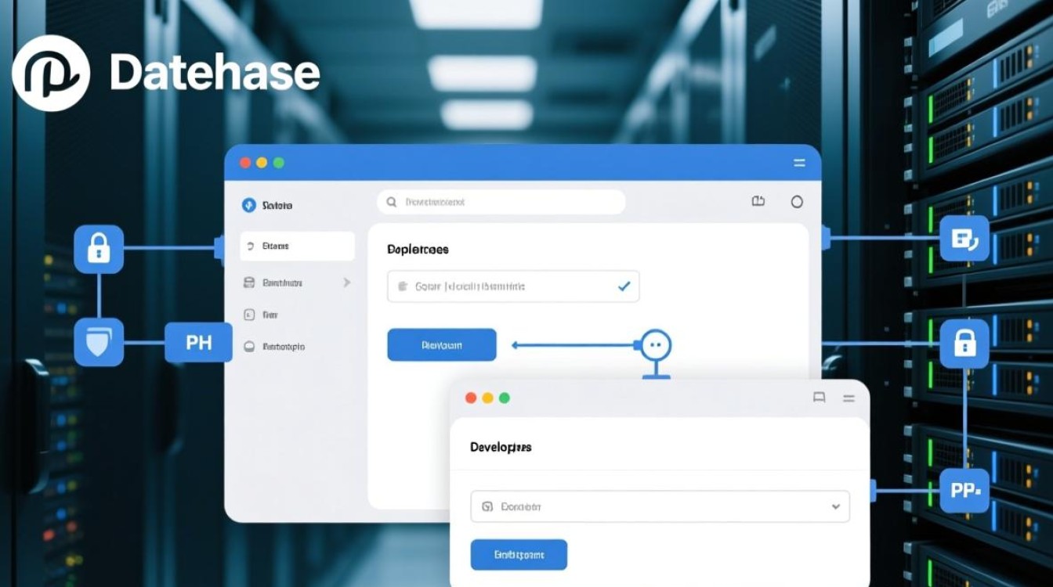
Task: Click the blue PH badge
Action: pos(198,343)
